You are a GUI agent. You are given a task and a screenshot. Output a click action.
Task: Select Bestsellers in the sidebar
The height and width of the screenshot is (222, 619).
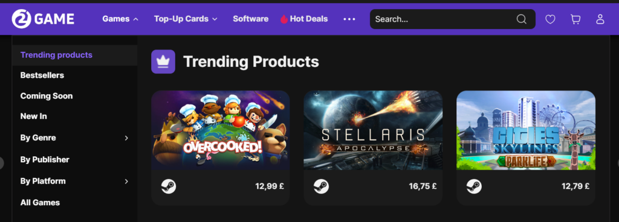tap(42, 75)
